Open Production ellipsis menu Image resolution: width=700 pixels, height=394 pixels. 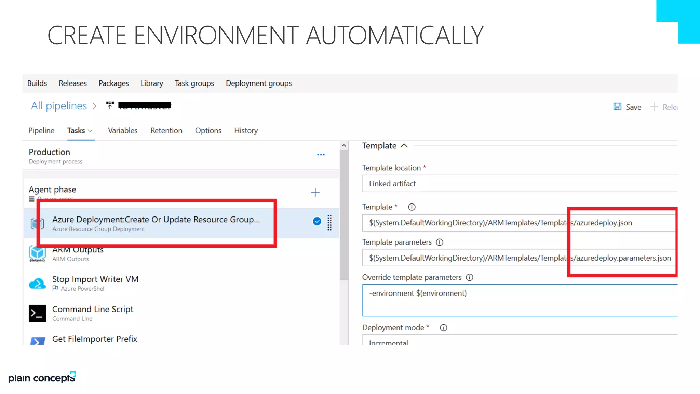[321, 155]
